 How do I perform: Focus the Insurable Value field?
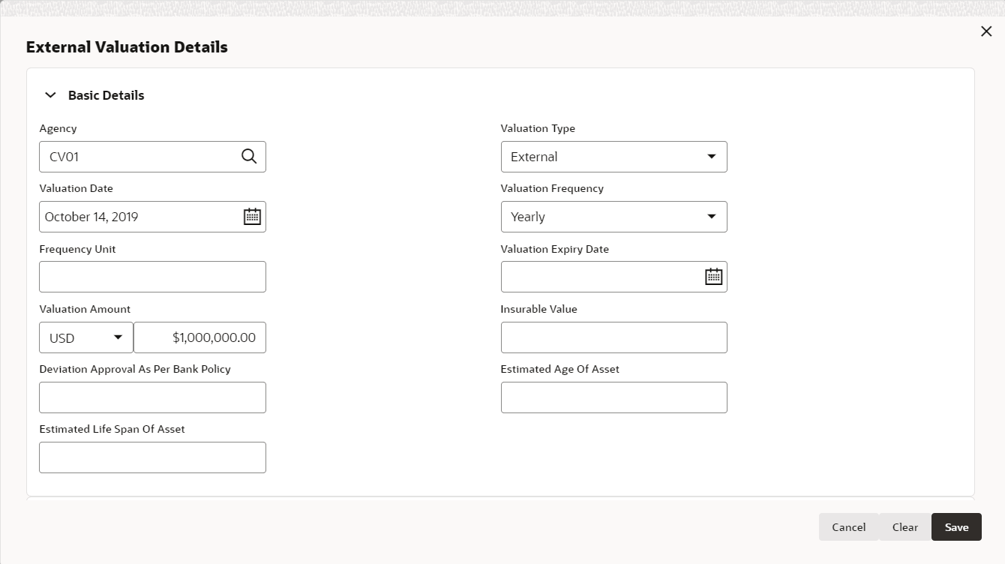(x=613, y=337)
